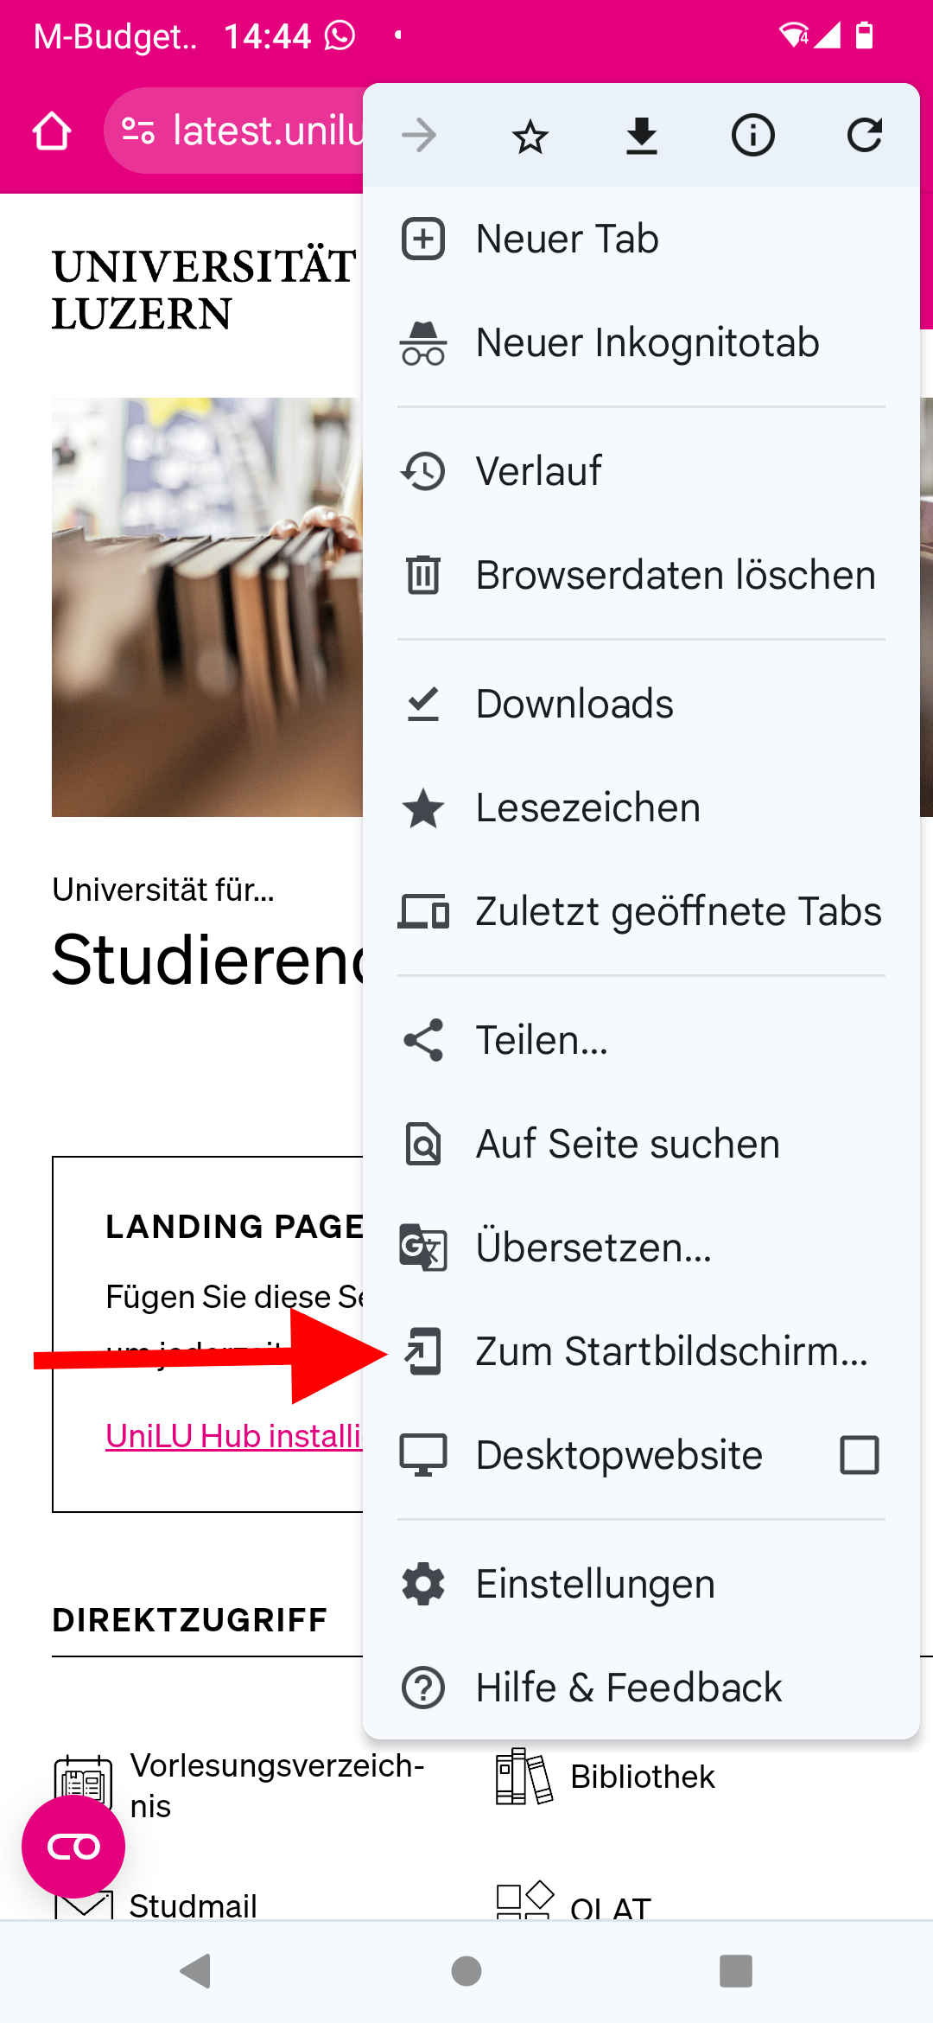This screenshot has height=2023, width=933.
Task: Click the UniLU Hub installieren link
Action: [x=233, y=1436]
